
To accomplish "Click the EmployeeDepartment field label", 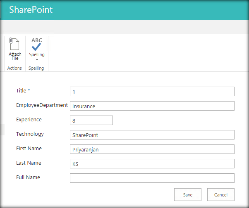I will tap(42, 105).
